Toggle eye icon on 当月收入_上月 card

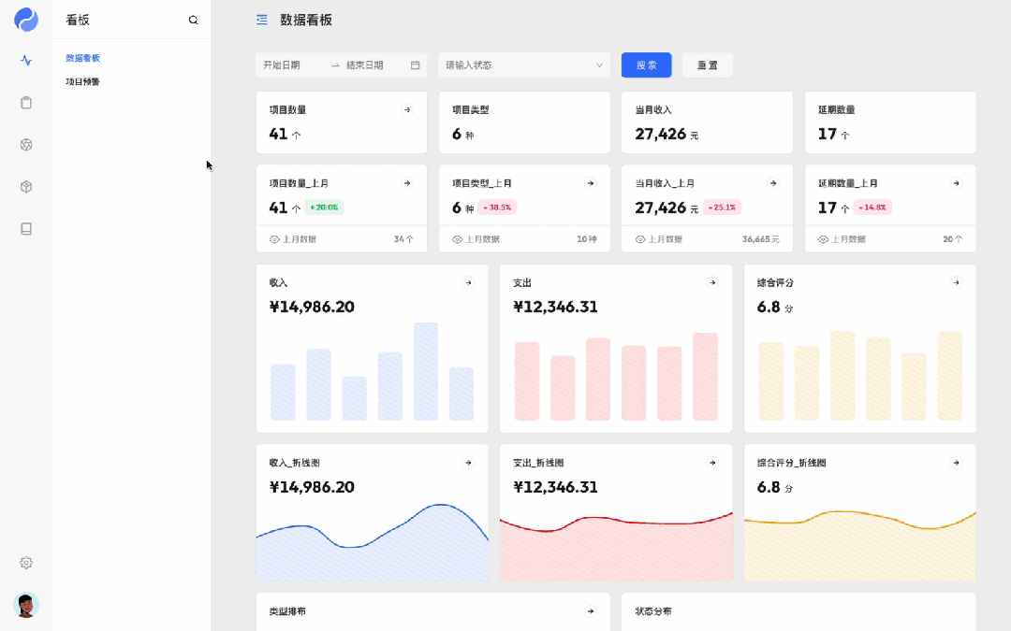640,239
